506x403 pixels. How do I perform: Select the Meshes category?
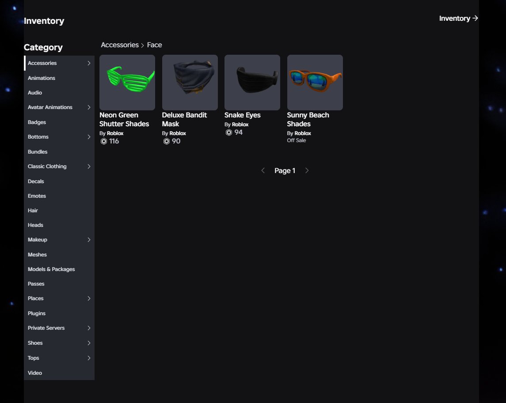[x=59, y=255]
